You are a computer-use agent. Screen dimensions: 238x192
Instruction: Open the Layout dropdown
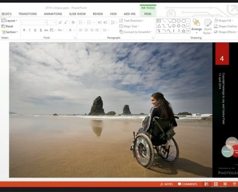pyautogui.click(x=9, y=21)
